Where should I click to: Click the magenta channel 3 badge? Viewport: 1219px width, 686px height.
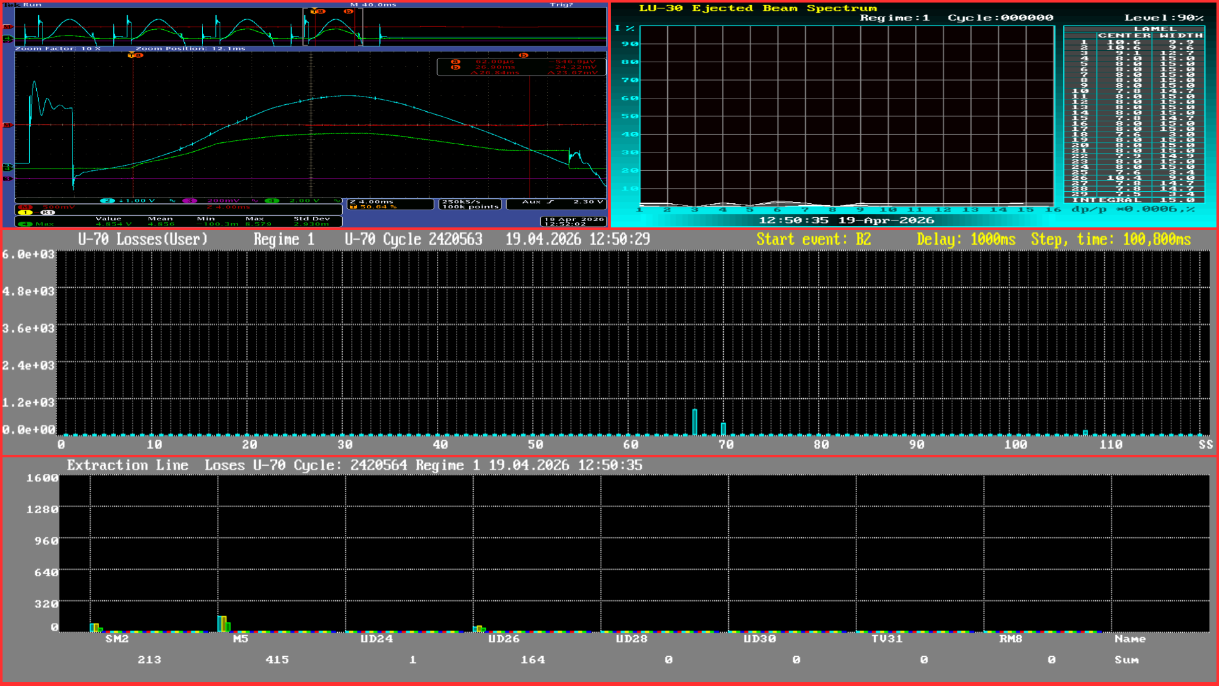click(x=189, y=201)
